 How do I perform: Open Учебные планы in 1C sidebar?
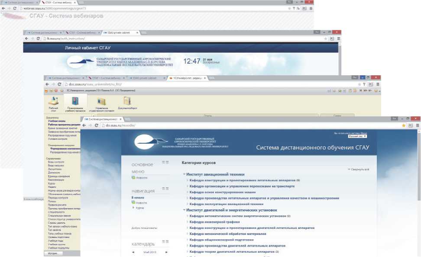pos(57,121)
